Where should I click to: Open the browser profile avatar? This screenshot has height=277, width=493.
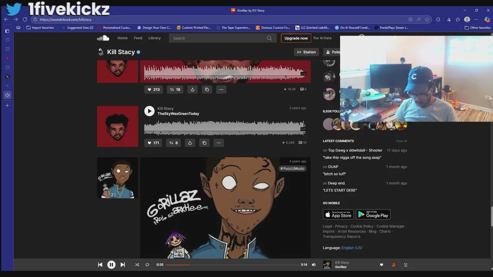467,19
